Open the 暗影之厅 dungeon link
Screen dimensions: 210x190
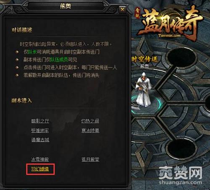[40, 121]
